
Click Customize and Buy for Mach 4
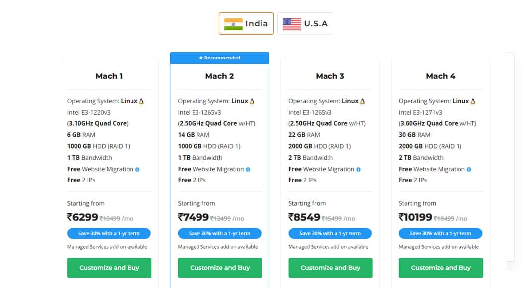(441, 268)
